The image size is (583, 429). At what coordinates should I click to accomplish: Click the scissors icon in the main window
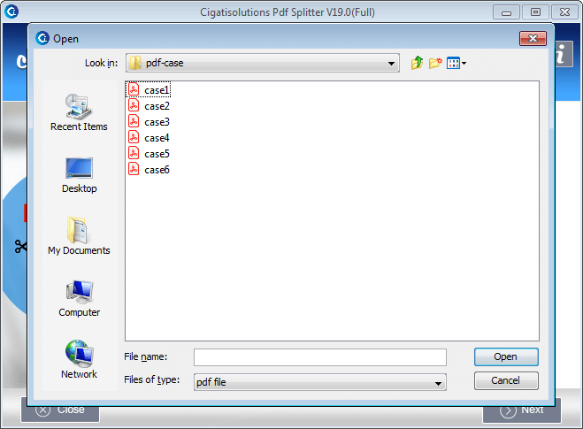tap(20, 246)
